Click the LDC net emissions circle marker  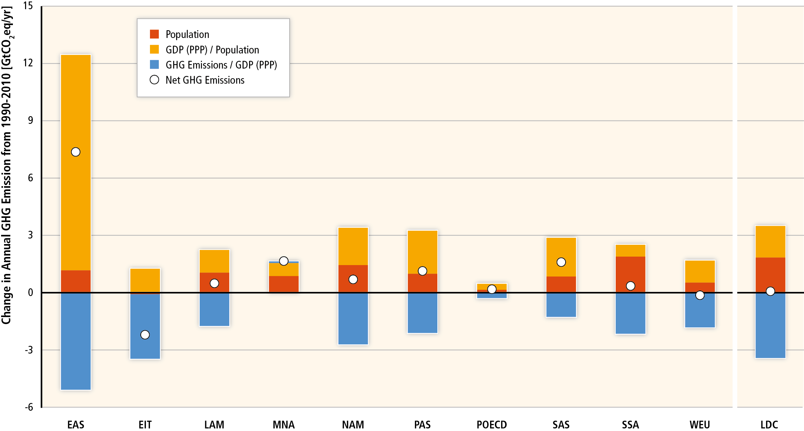pos(770,291)
